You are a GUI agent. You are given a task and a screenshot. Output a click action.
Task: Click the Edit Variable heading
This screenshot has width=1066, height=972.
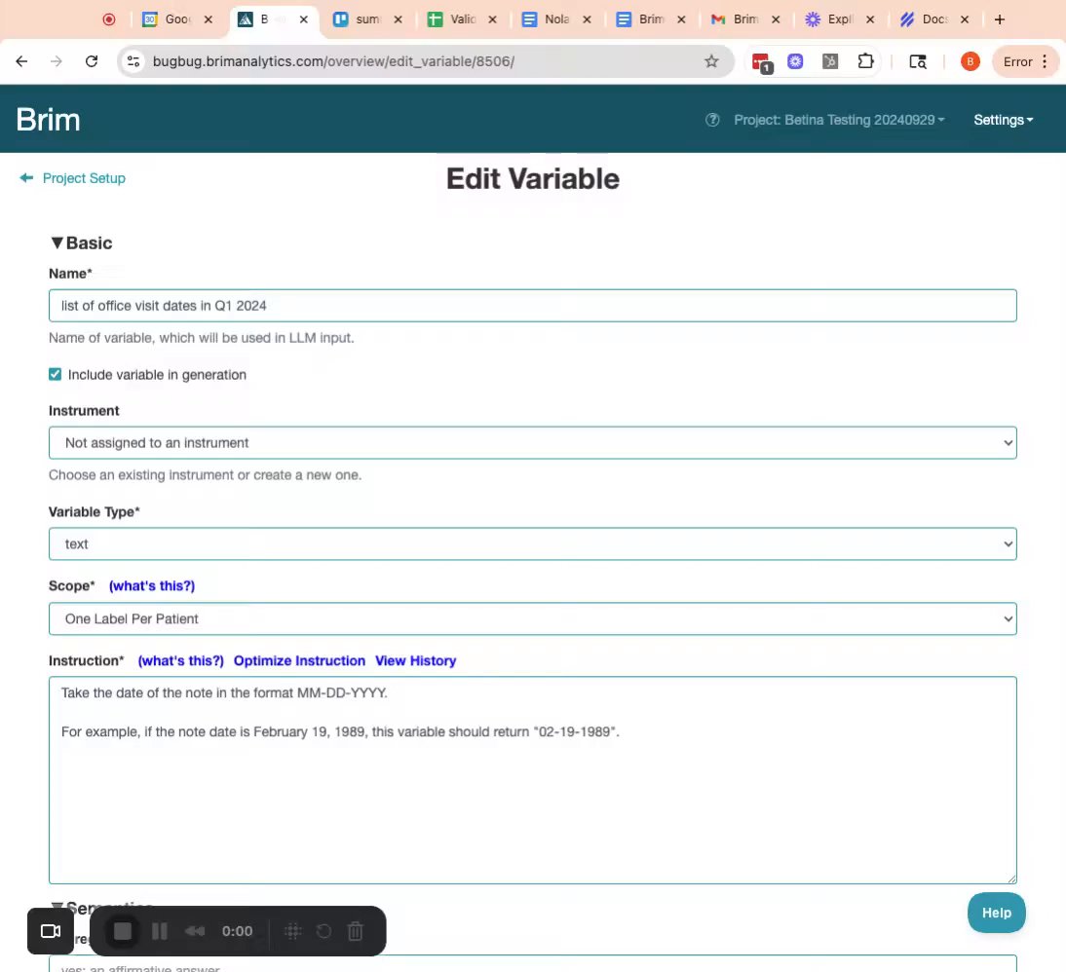532,179
